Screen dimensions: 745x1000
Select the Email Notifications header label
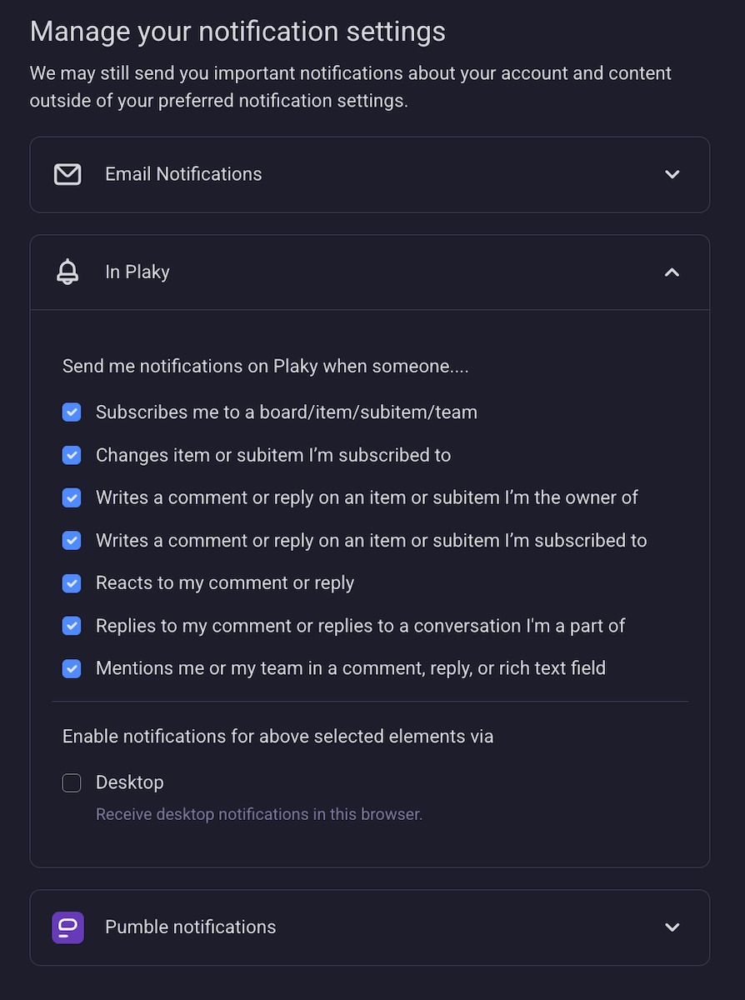[182, 174]
